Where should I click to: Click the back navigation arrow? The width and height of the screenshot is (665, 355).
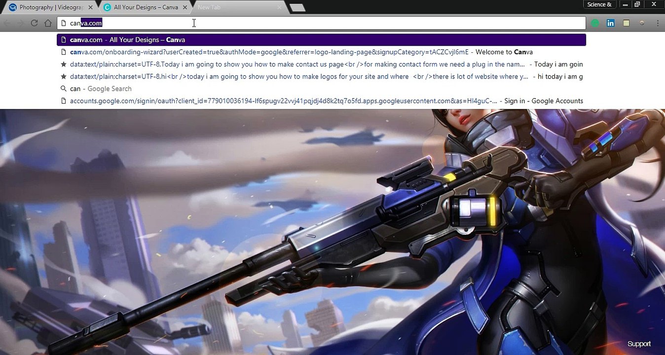pos(7,23)
